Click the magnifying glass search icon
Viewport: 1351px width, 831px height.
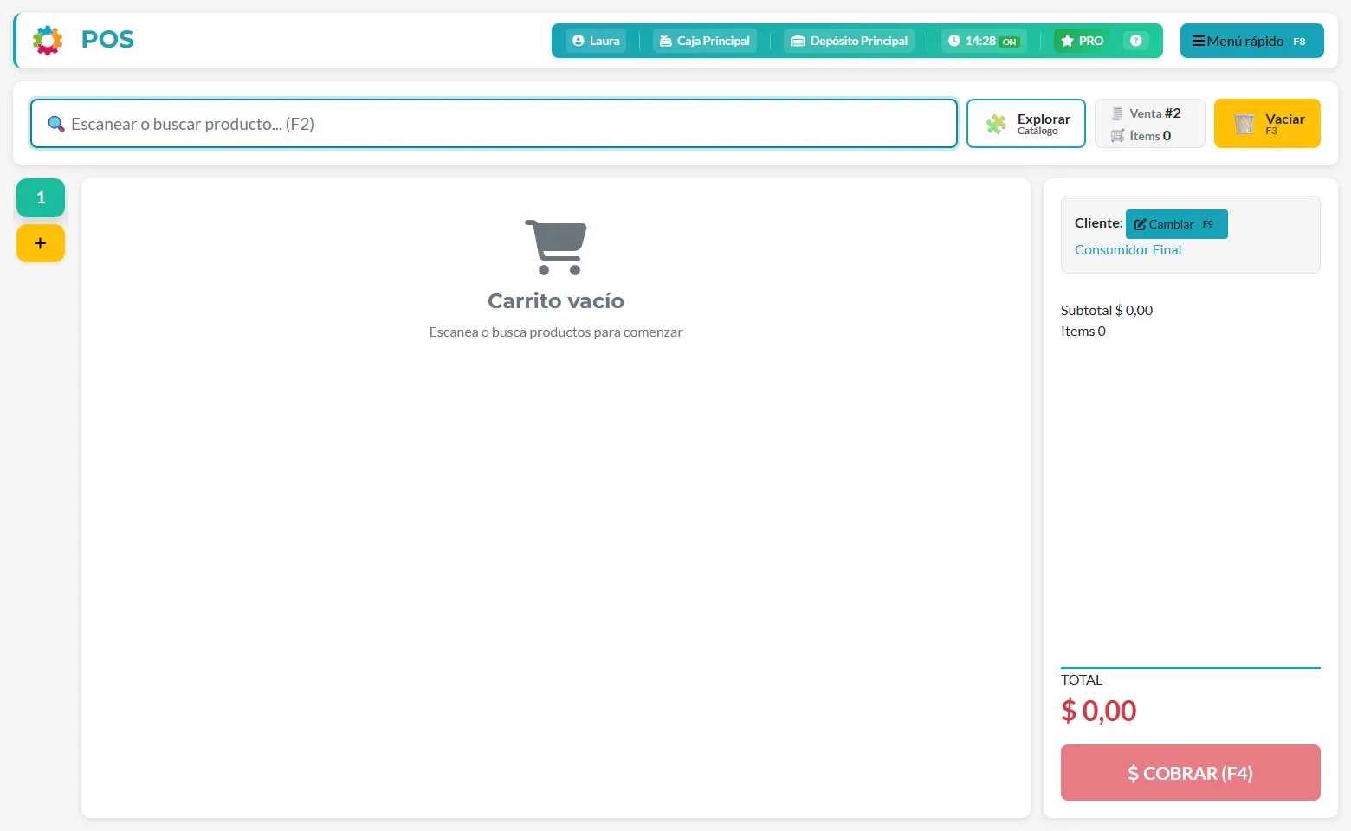(x=56, y=124)
